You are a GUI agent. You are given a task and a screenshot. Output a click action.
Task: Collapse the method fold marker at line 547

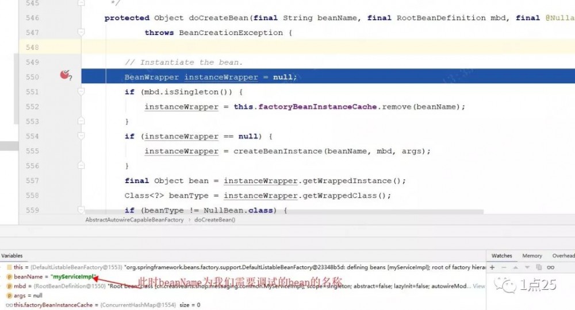coord(81,32)
